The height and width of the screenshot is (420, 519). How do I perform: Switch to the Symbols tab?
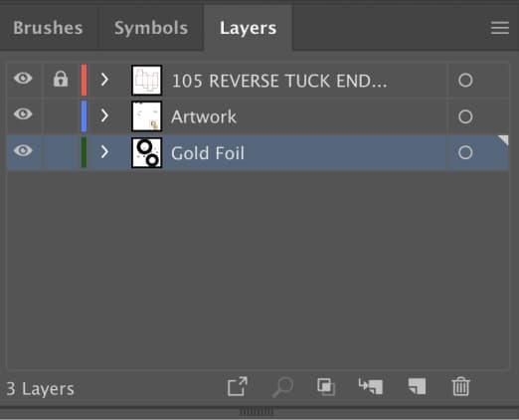click(x=151, y=28)
